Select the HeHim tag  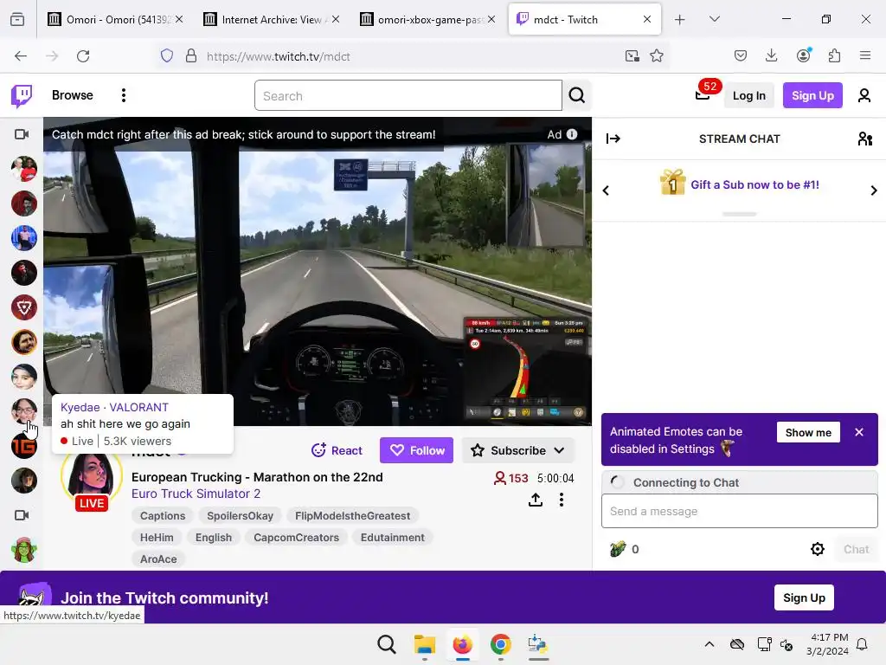click(x=157, y=538)
